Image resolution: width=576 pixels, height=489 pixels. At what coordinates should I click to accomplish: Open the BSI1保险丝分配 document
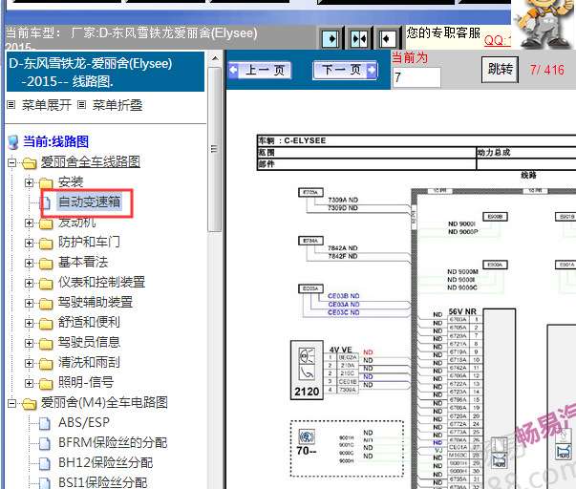point(102,482)
